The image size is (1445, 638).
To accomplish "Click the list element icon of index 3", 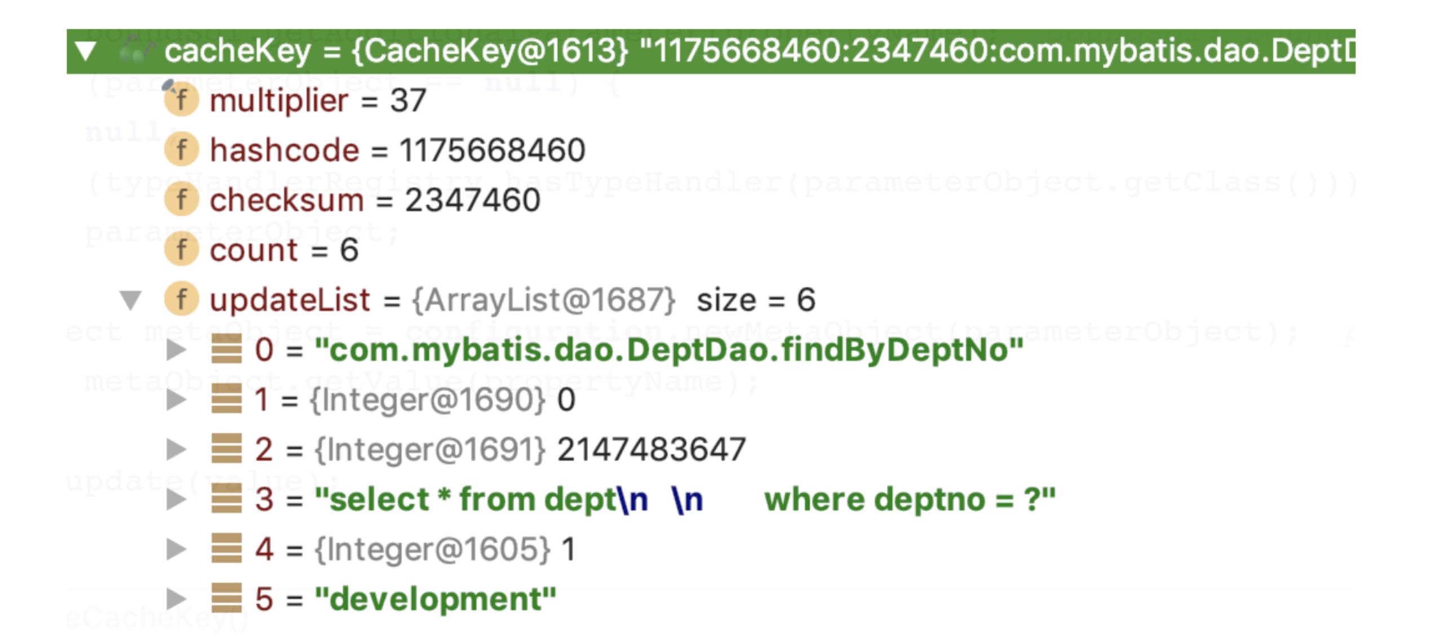I will tap(227, 499).
